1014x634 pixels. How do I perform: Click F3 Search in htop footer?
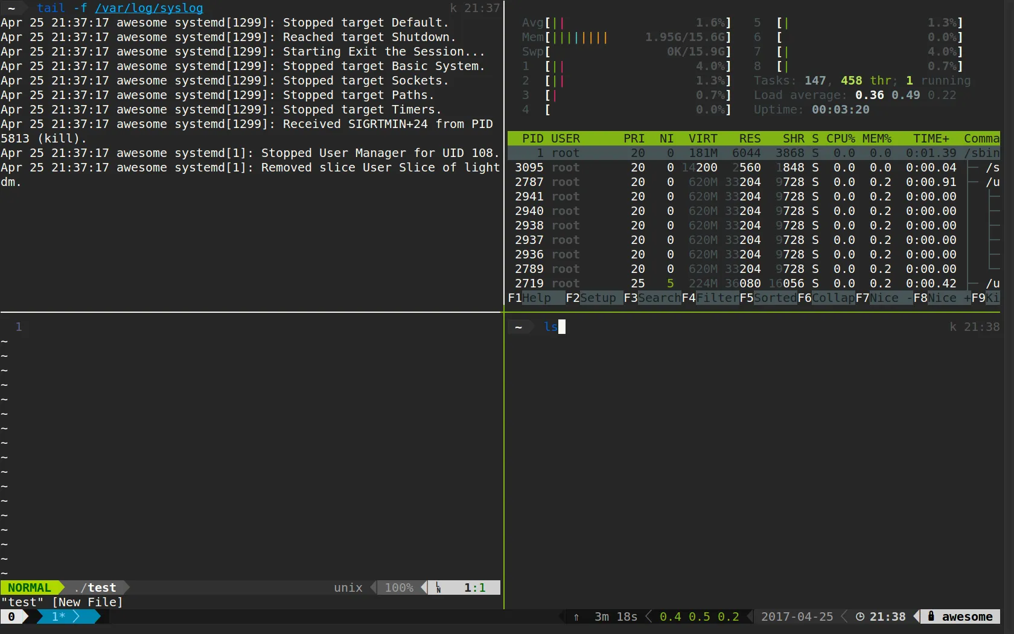pos(652,298)
